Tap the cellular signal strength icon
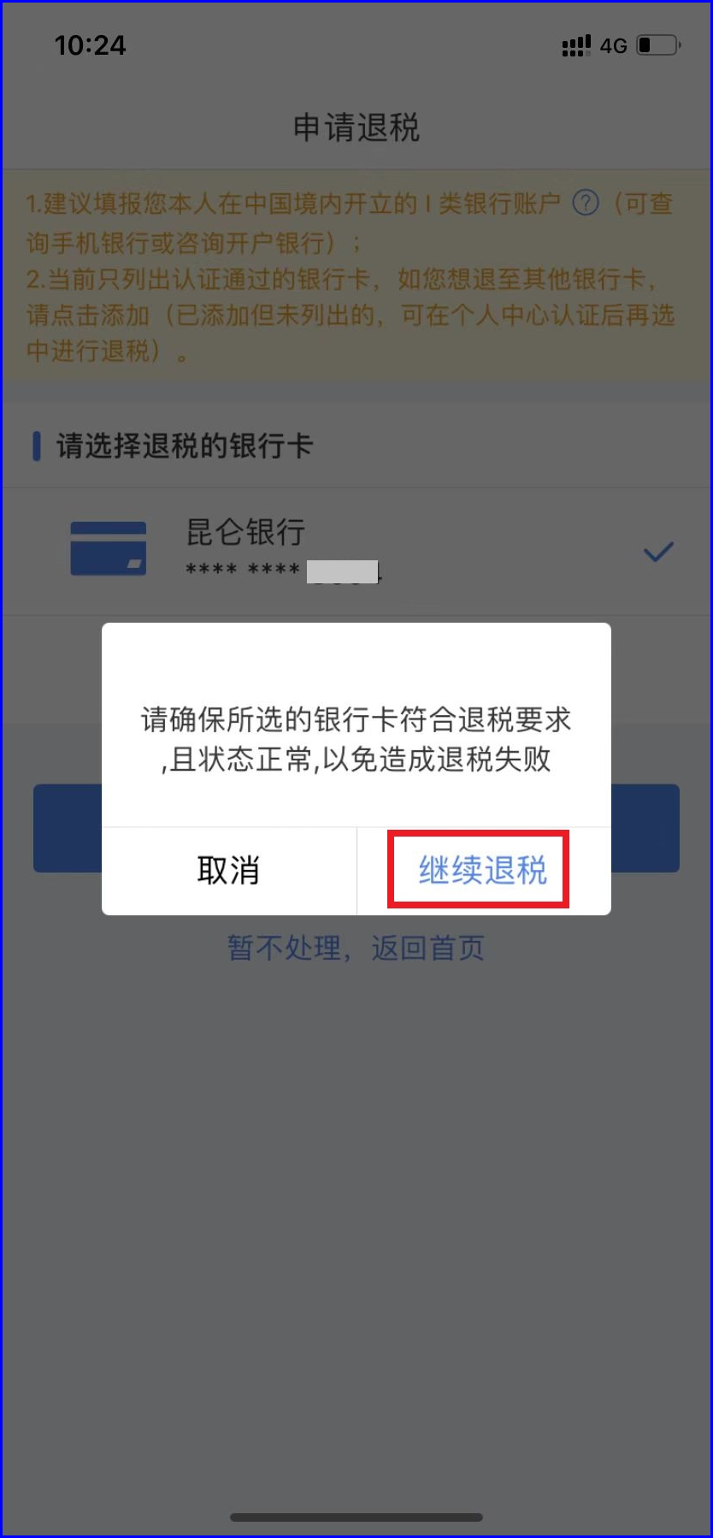 click(576, 45)
